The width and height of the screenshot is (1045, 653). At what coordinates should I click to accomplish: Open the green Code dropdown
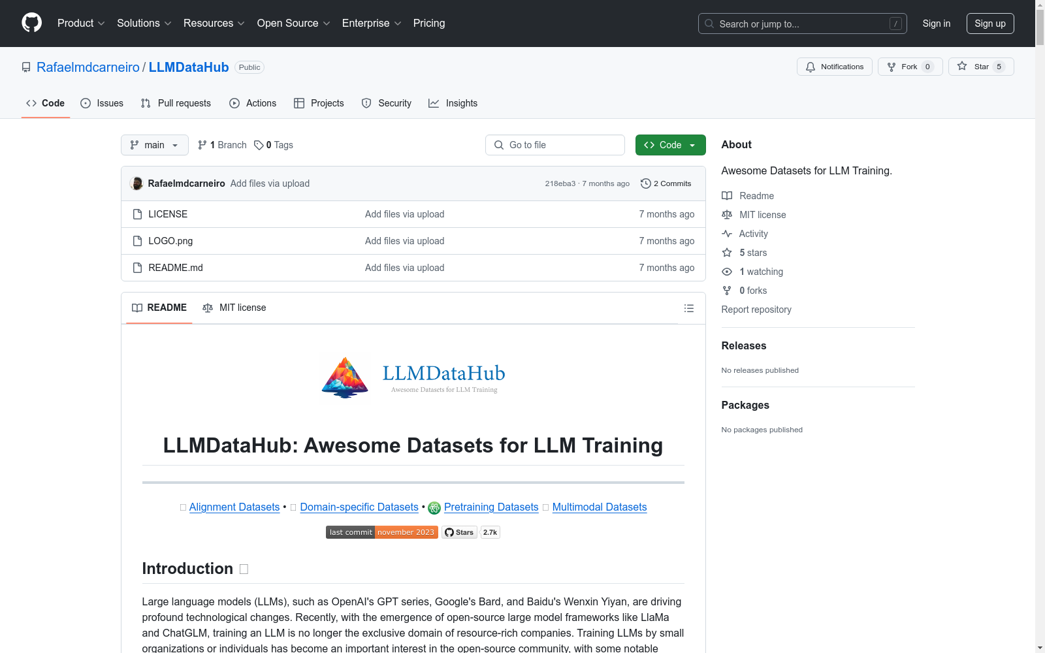tap(671, 145)
